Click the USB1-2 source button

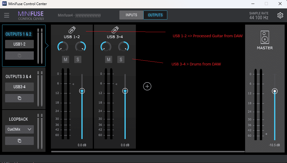pos(19,44)
